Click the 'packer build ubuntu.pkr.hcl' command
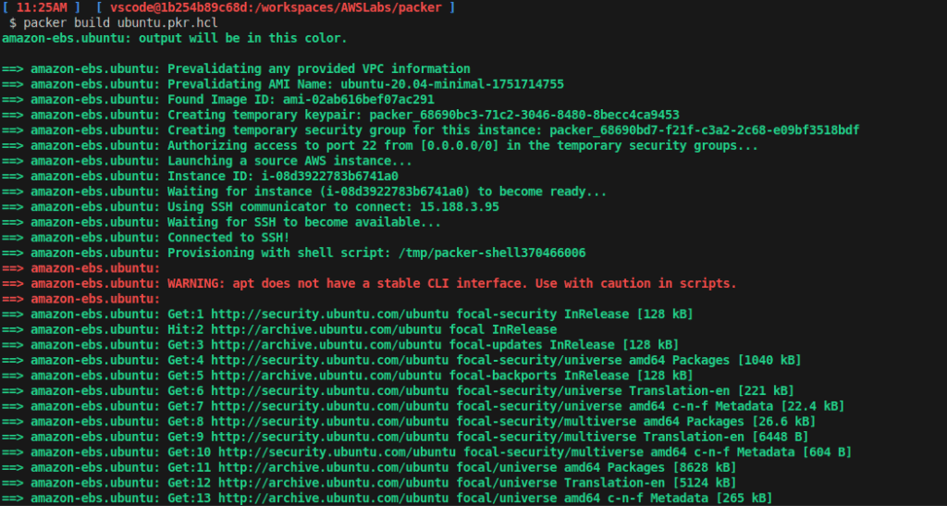This screenshot has height=506, width=947. pos(121,23)
